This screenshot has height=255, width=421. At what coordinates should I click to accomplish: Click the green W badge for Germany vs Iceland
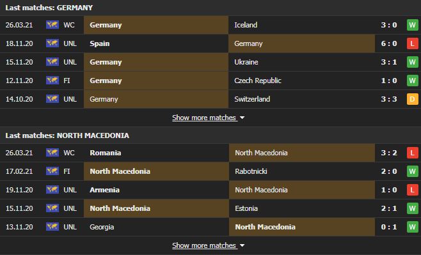coord(413,25)
